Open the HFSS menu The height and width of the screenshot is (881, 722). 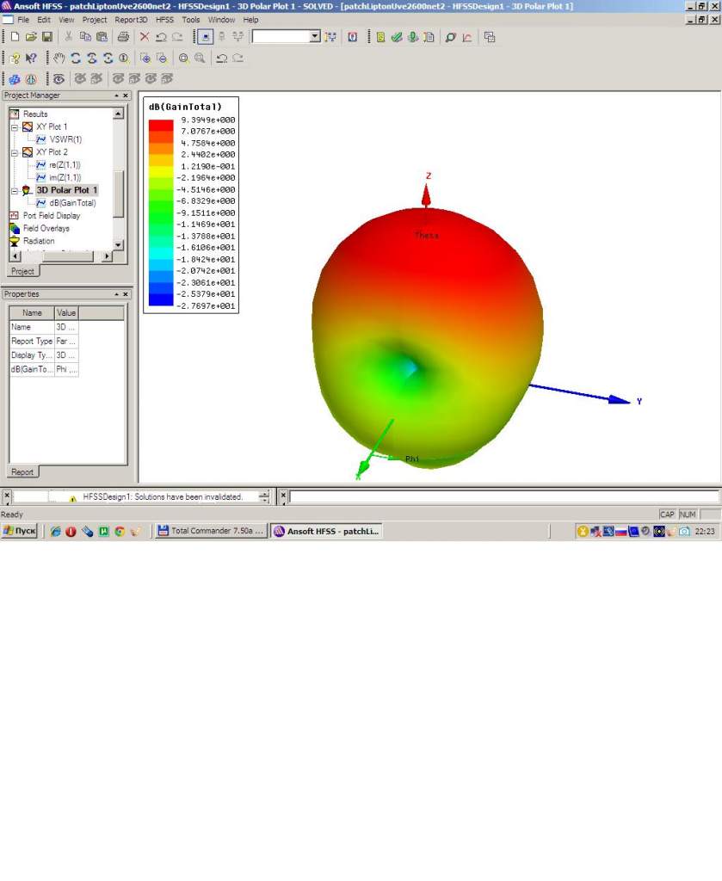tap(164, 20)
